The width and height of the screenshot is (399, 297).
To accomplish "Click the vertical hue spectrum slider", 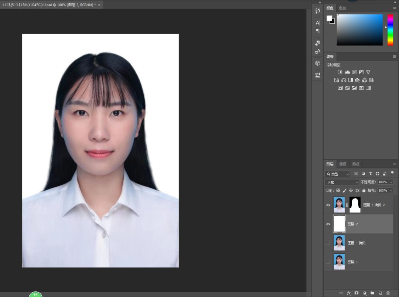I will click(390, 30).
